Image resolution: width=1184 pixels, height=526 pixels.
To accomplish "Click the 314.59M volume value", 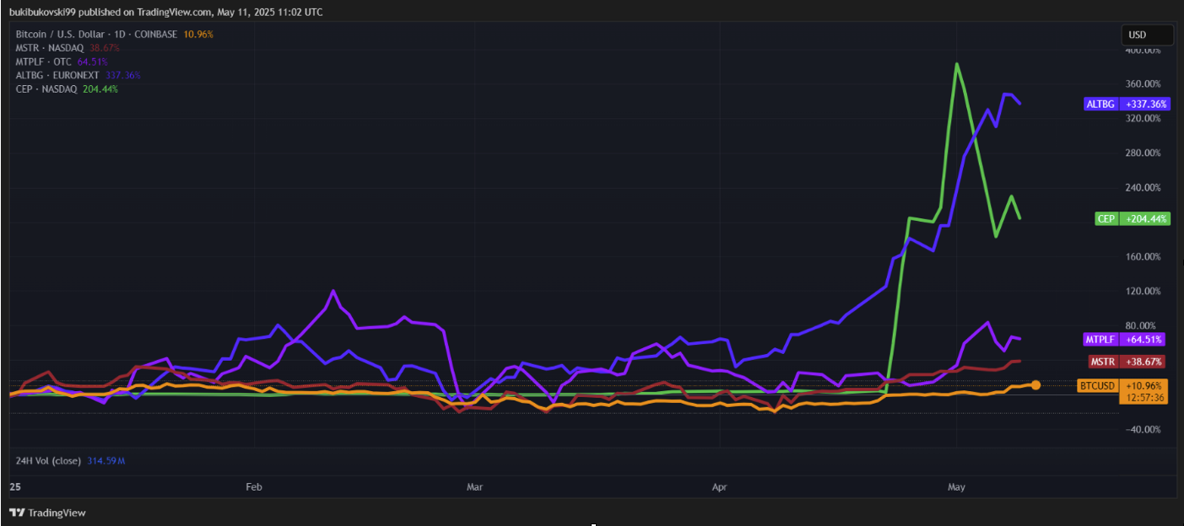I will coord(105,461).
